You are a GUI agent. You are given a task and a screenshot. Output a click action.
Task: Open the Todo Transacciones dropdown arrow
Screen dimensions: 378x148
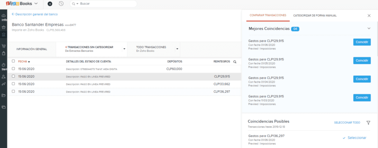[x=177, y=49]
